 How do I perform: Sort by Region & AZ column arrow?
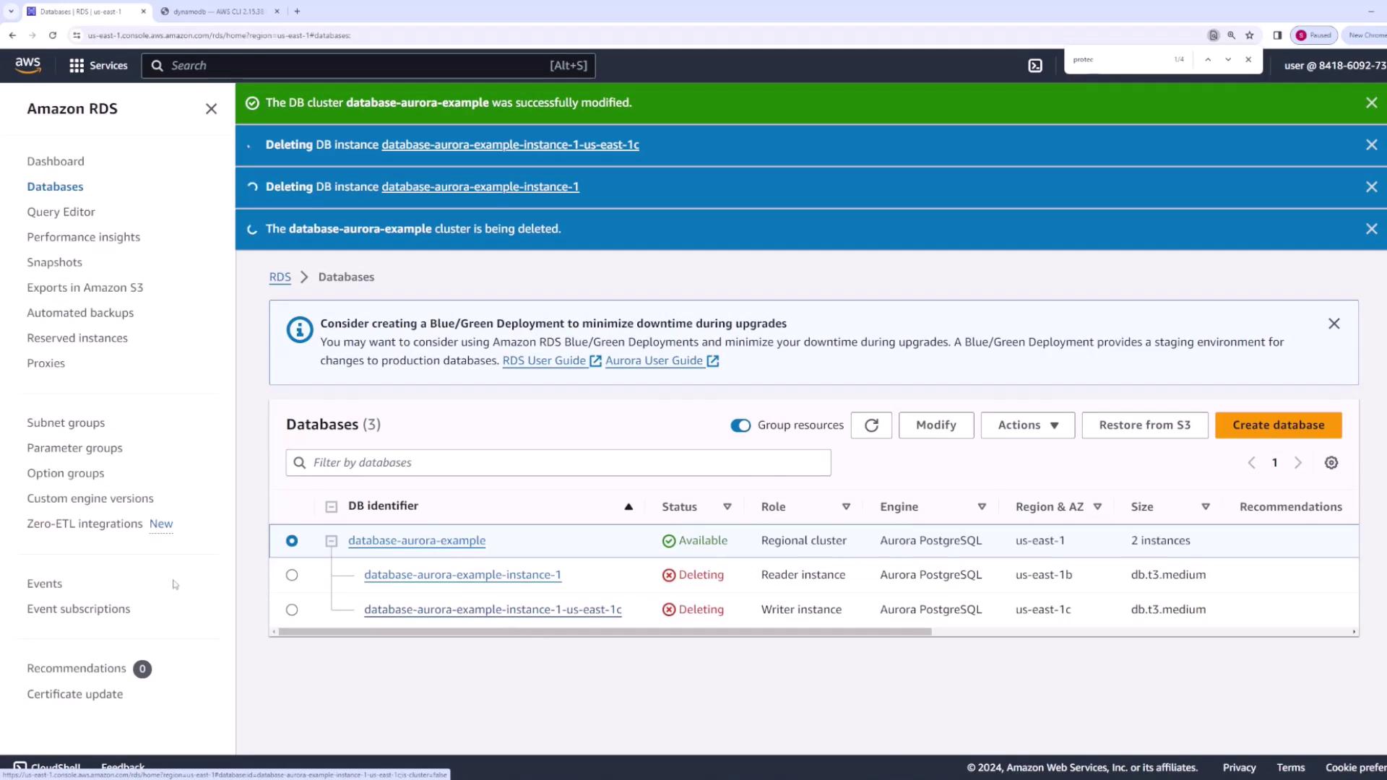click(1097, 507)
